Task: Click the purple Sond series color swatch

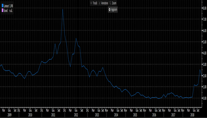Action: 3,10
